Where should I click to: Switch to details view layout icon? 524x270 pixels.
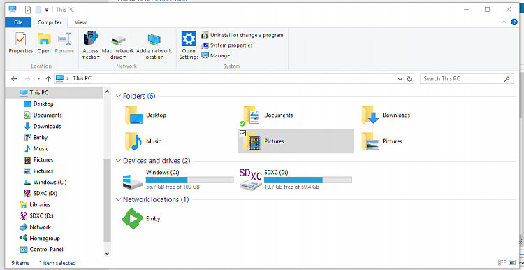click(x=502, y=262)
